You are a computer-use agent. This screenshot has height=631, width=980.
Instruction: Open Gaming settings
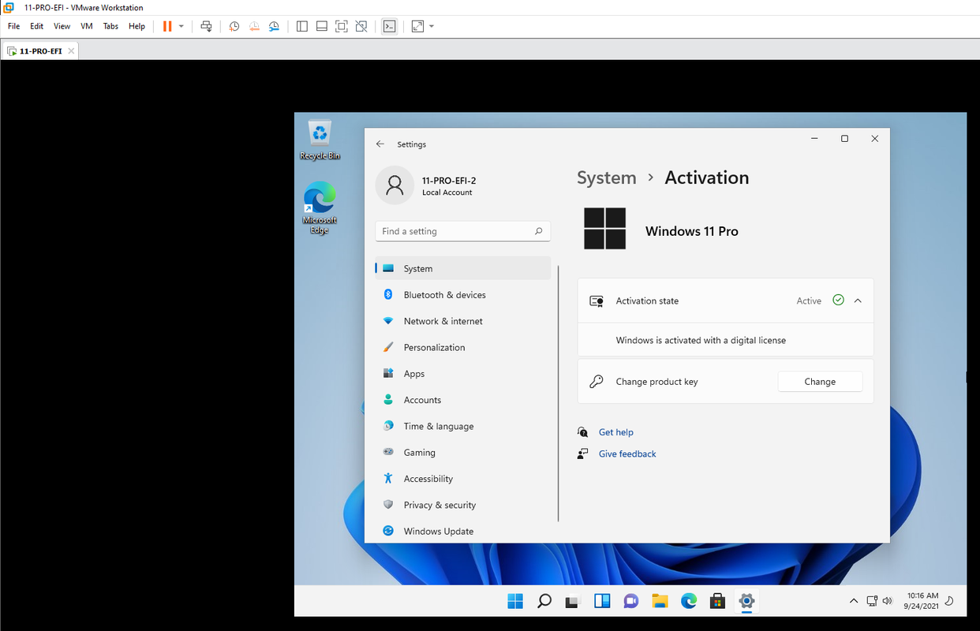463,453
